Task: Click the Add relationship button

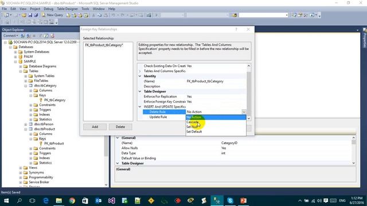Action: tap(95, 127)
